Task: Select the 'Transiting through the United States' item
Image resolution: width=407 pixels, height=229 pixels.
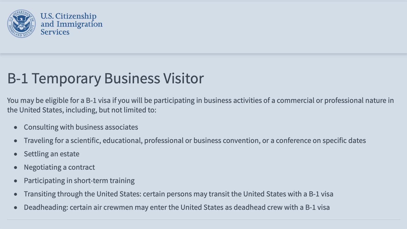Action: tap(179, 194)
